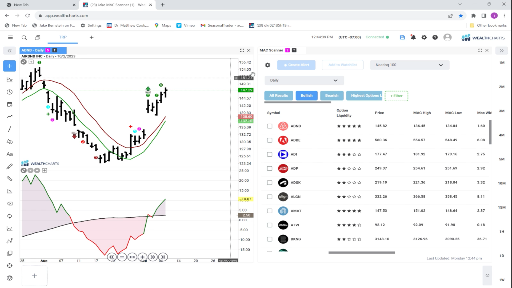Viewport: 512px width, 288px height.
Task: Open the Nasdaq 100 list dropdown
Action: (410, 65)
